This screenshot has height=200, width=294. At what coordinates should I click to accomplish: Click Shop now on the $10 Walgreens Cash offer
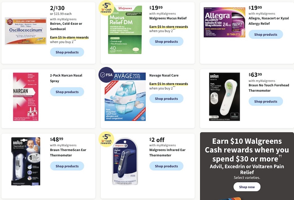coord(247,187)
